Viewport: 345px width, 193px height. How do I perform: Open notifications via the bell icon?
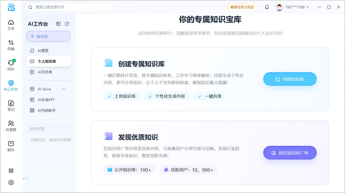click(267, 7)
